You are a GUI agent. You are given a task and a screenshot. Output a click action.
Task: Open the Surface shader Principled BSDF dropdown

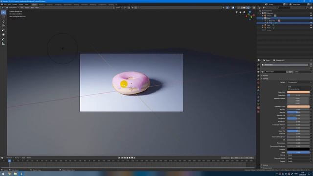(299, 82)
